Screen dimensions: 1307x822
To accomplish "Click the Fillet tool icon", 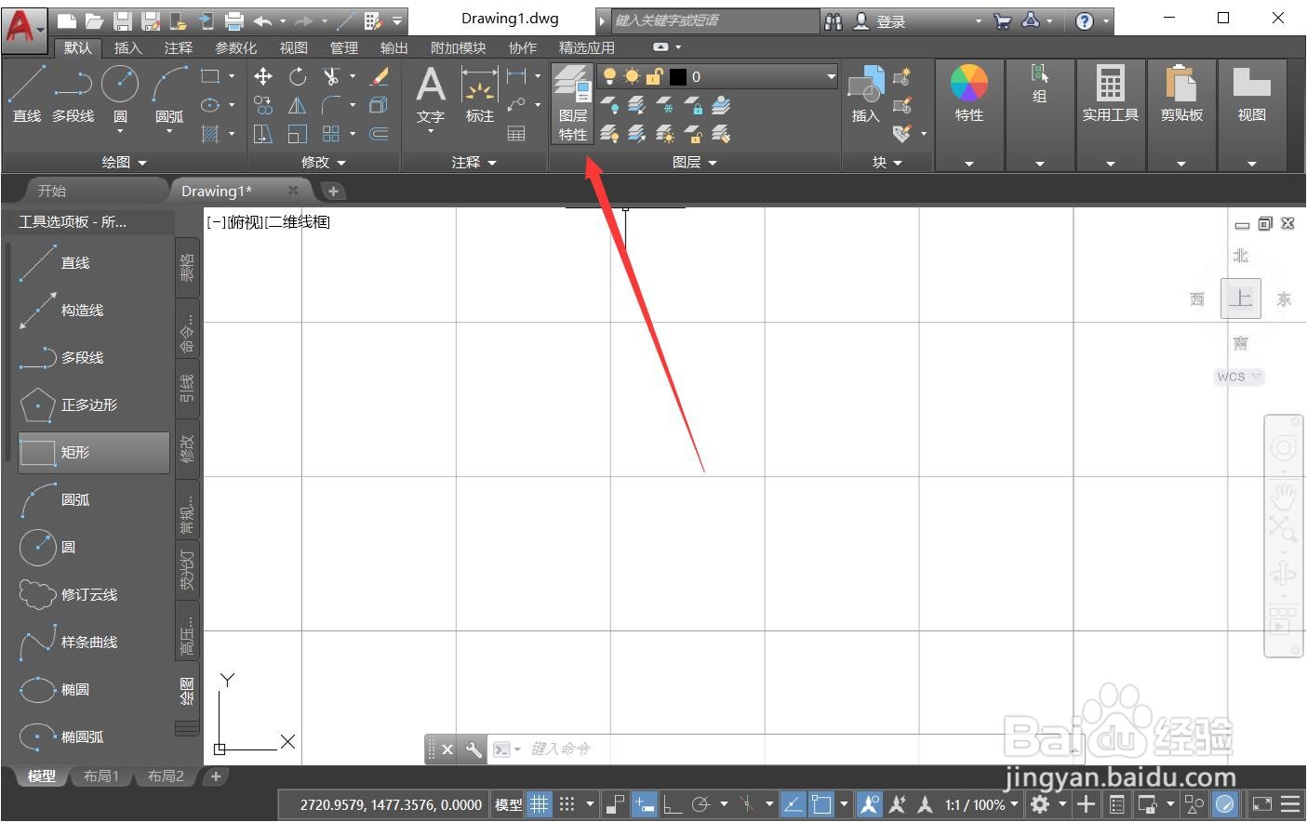I will point(331,105).
